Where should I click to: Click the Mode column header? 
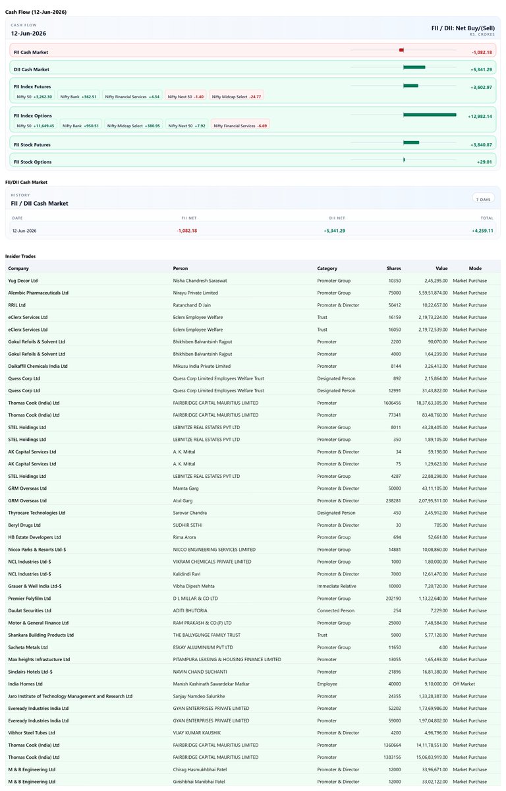tap(475, 268)
